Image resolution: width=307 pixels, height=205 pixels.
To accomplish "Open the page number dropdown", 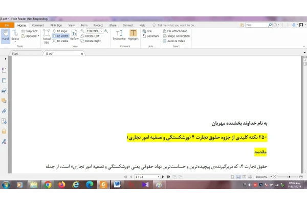I will (159, 177).
